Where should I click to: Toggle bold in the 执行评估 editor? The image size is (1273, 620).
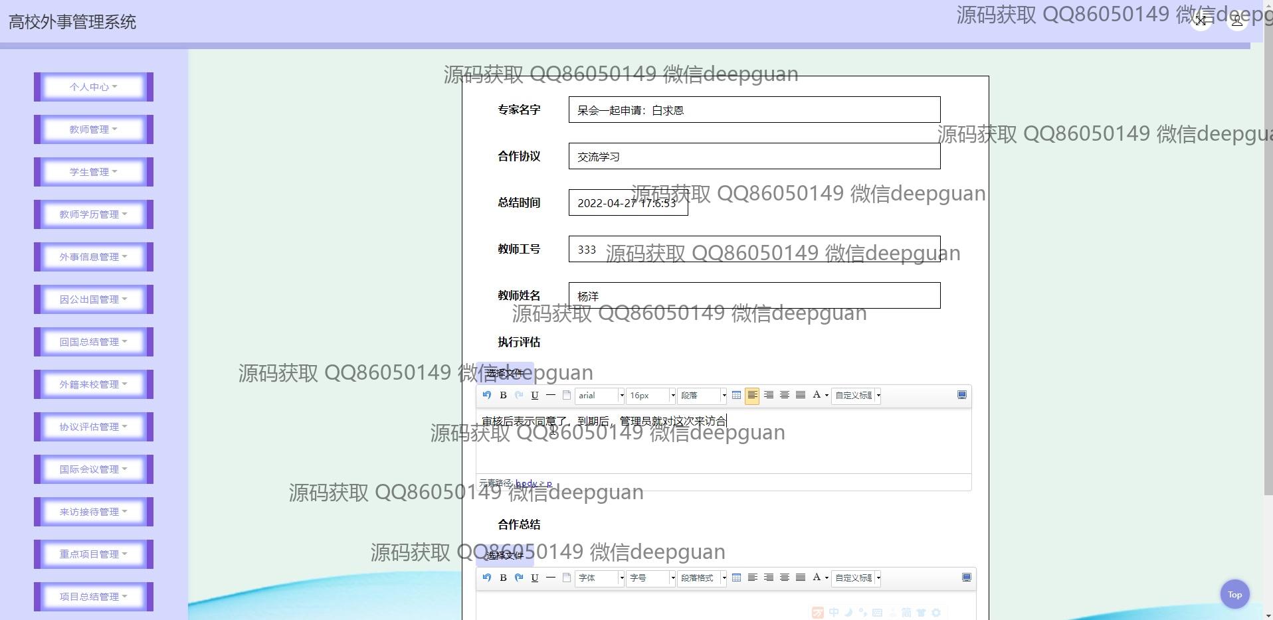click(x=503, y=395)
